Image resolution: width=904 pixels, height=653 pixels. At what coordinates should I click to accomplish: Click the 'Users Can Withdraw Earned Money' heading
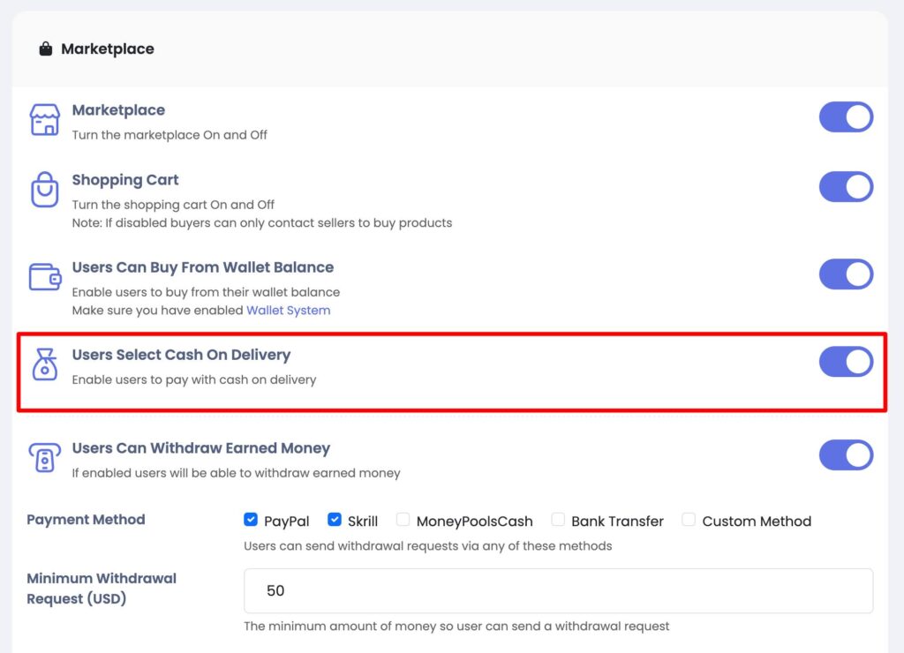click(x=200, y=448)
